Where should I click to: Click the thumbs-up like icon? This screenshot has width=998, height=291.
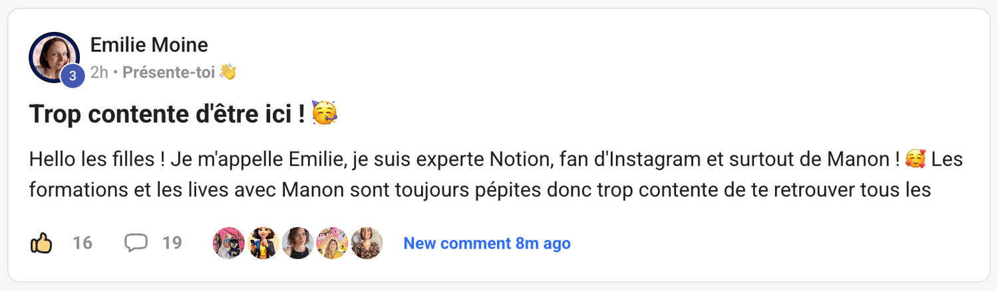click(41, 243)
